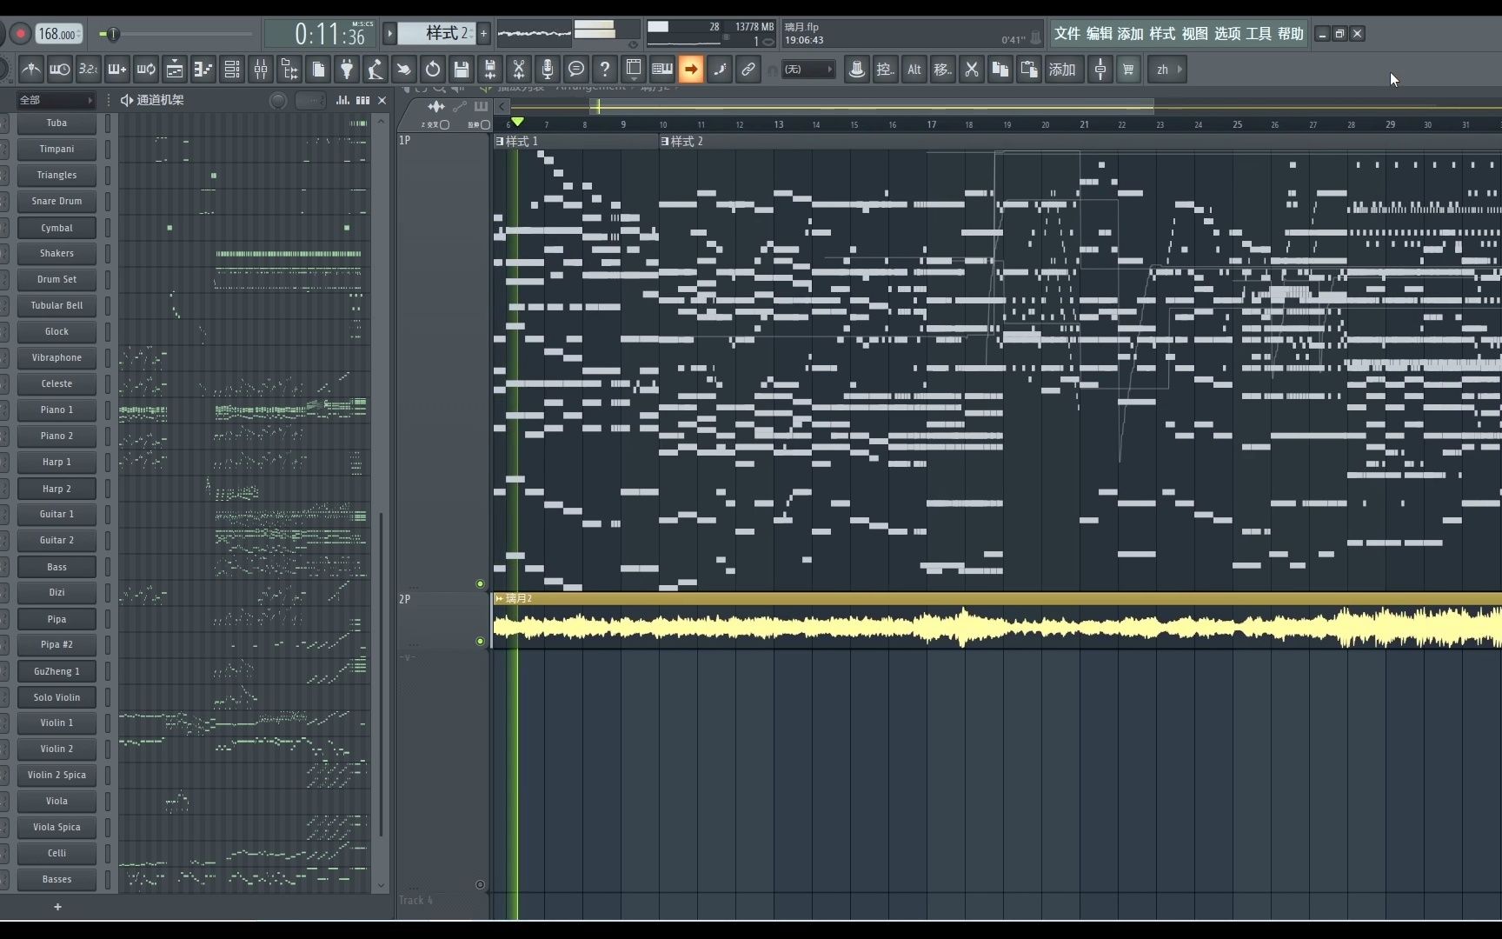Save the project with floppy disk icon
Image resolution: width=1502 pixels, height=939 pixels.
pyautogui.click(x=462, y=70)
